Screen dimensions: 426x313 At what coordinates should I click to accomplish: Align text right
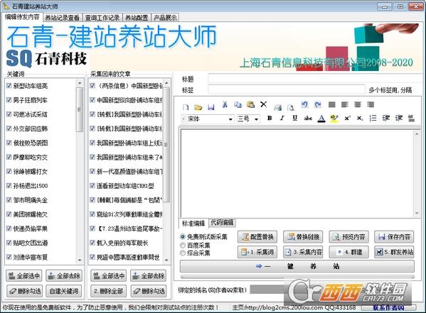371,104
